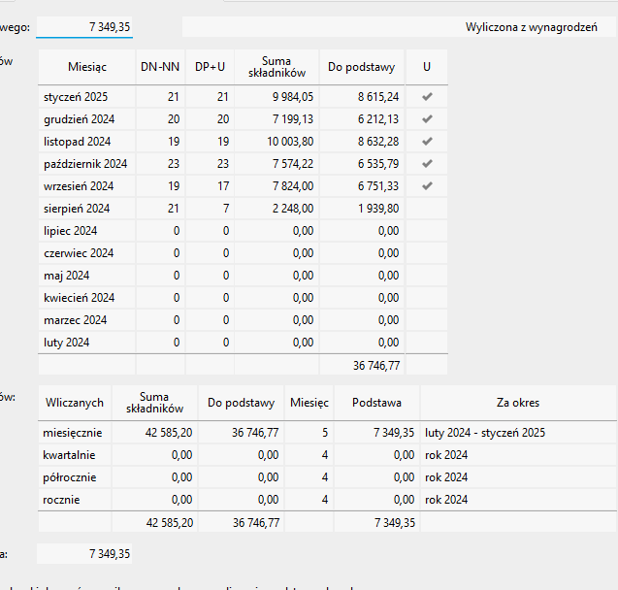Toggle the U checkmark for listopad 2024
This screenshot has width=618, height=590.
coord(427,142)
